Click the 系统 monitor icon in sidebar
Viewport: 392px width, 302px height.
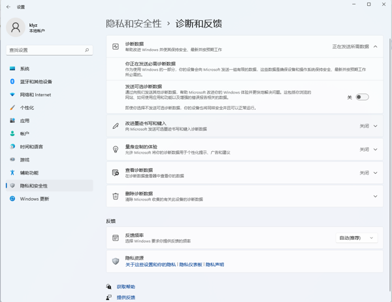click(12, 69)
